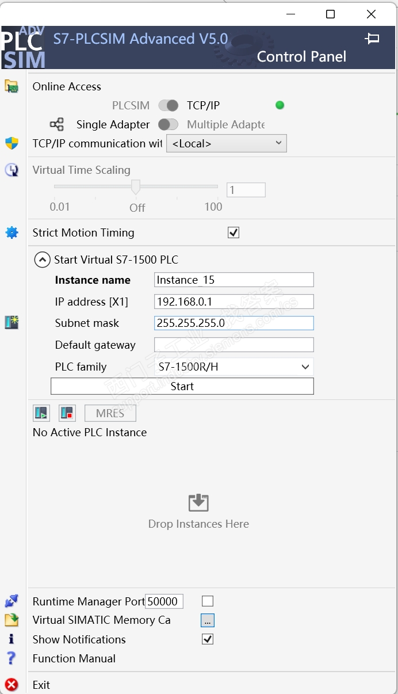398x694 pixels.
Task: Collapse the Start Virtual S7-1500 PLC section
Action: (x=42, y=260)
